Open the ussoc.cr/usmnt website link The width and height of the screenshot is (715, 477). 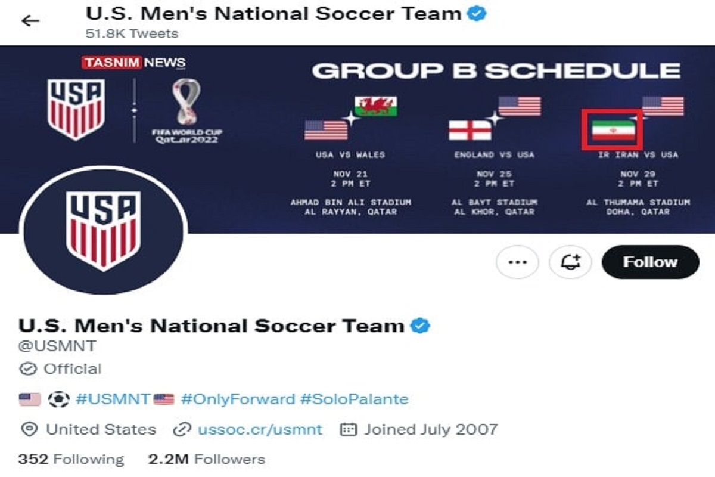tap(260, 429)
